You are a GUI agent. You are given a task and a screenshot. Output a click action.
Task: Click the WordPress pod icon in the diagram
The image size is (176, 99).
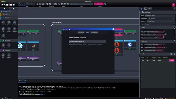[20, 46]
